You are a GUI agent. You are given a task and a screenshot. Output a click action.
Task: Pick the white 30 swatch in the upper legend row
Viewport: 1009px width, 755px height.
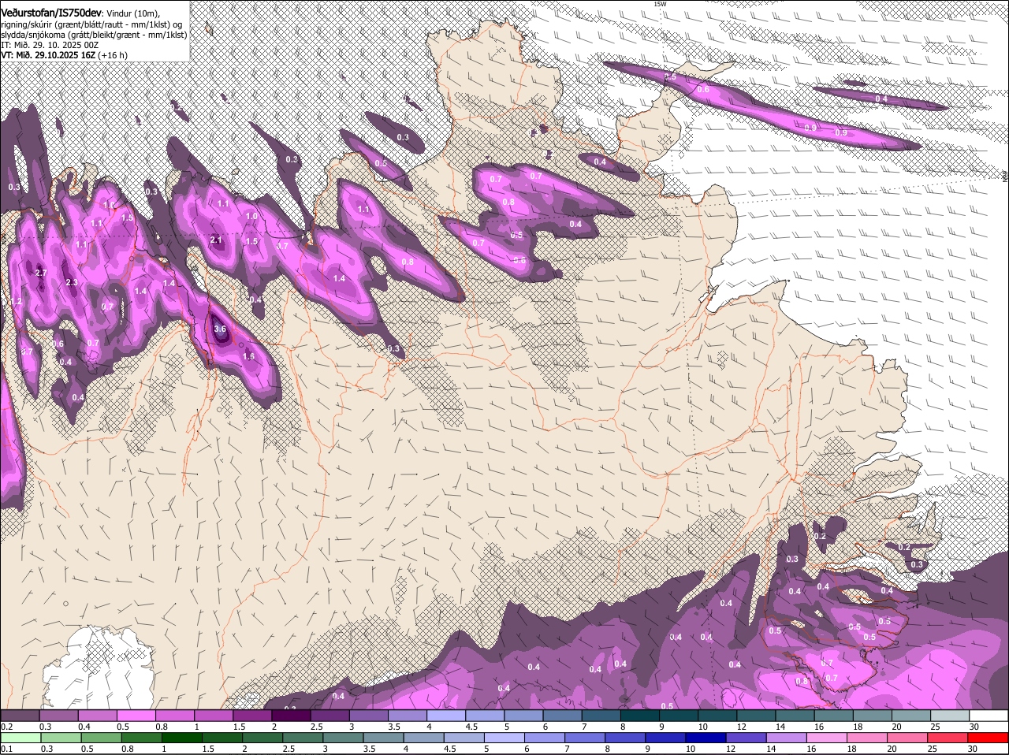point(989,716)
